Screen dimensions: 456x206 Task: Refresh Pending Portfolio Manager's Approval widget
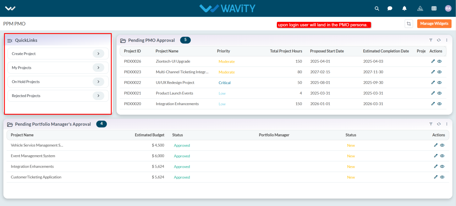pyautogui.click(x=439, y=124)
